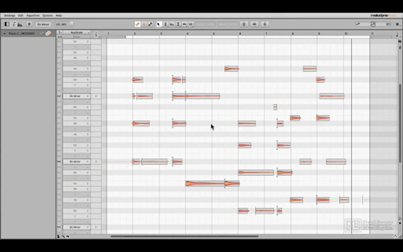The image size is (403, 252).
Task: Click bar 6 on the timeline ruler
Action: tap(240, 34)
